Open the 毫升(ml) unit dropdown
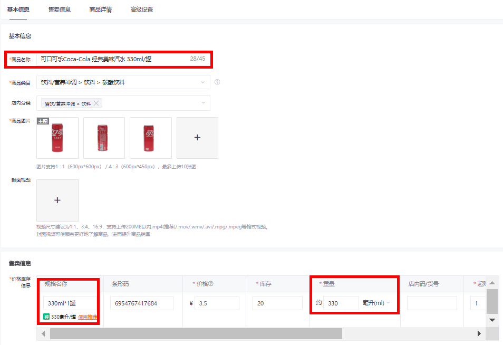This screenshot has height=345, width=503. pyautogui.click(x=376, y=303)
